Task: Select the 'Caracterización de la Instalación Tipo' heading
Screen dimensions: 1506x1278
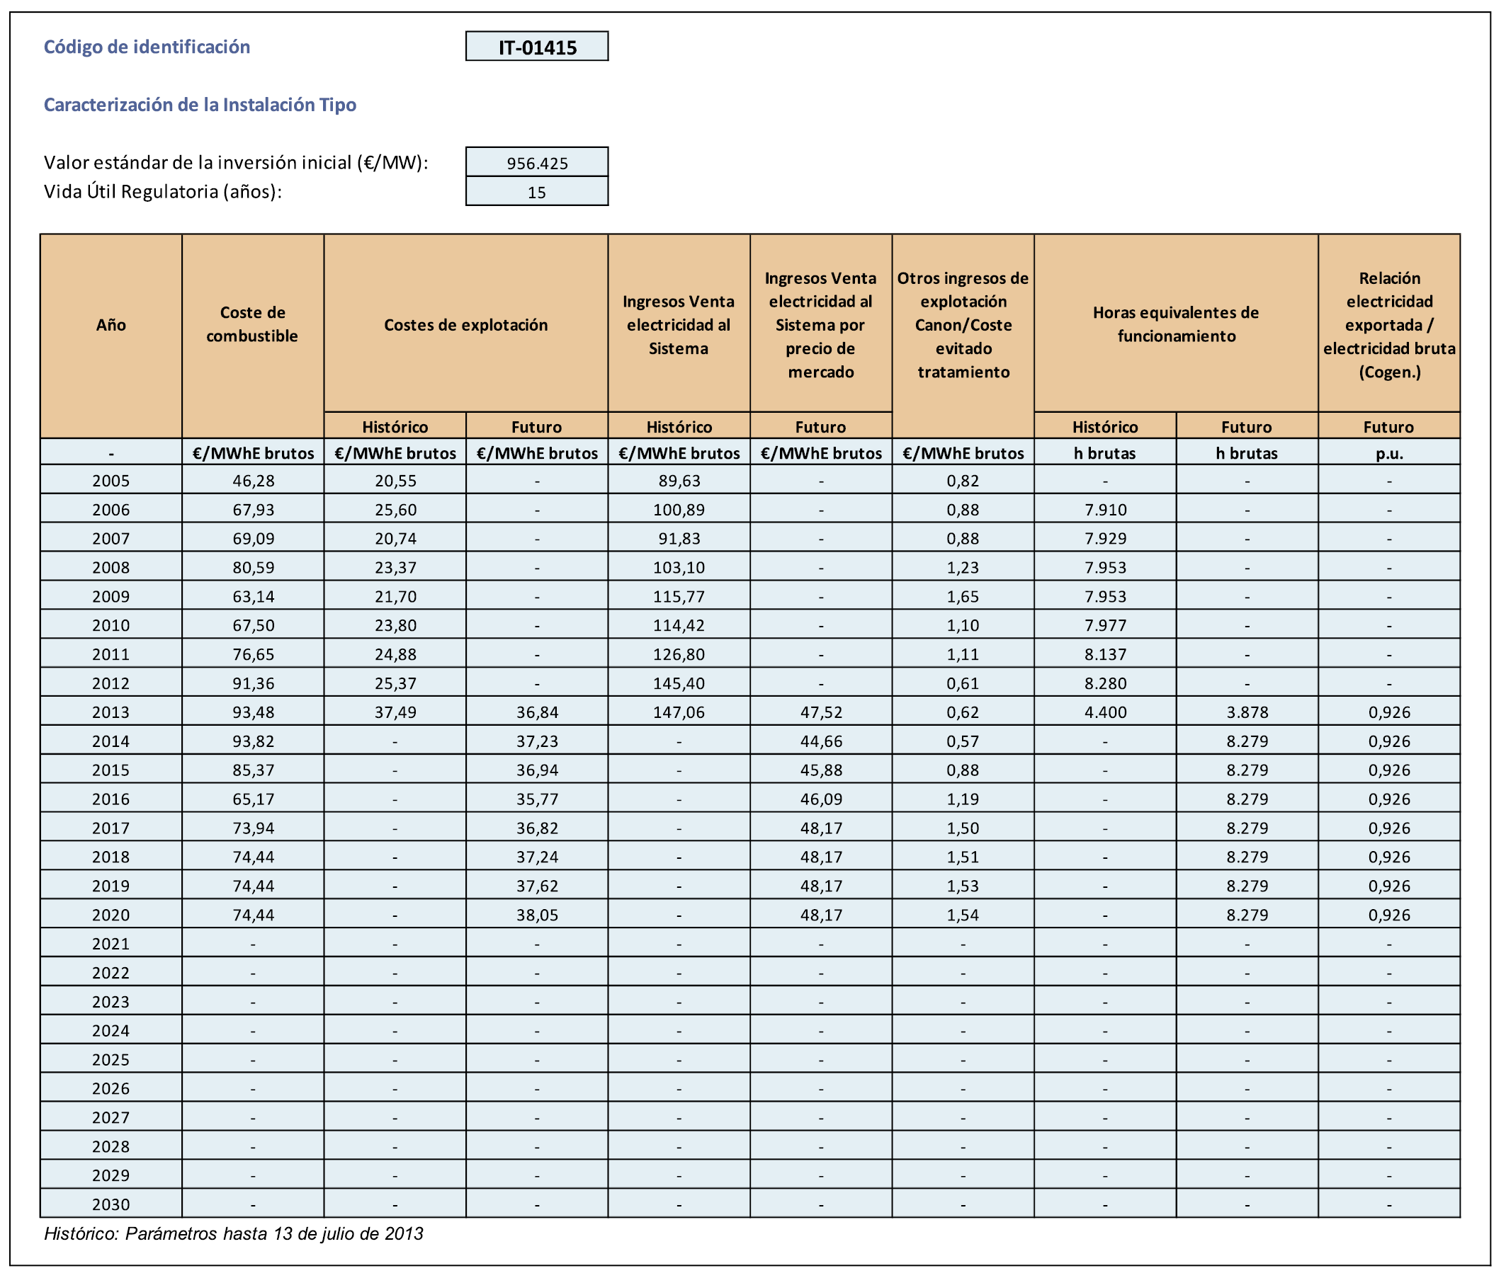Action: point(200,105)
